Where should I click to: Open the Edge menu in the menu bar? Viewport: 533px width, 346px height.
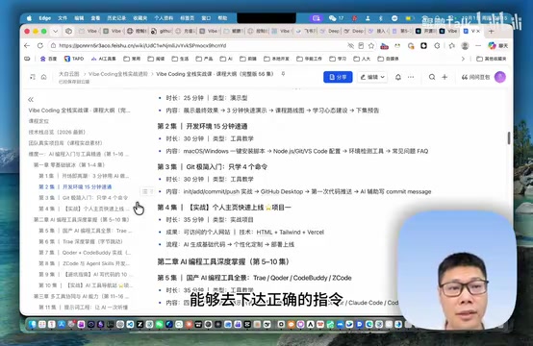coord(45,18)
